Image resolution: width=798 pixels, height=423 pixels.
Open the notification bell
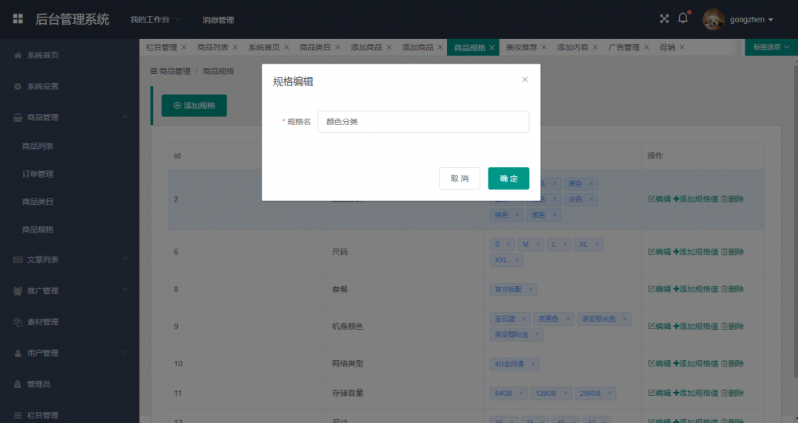683,18
